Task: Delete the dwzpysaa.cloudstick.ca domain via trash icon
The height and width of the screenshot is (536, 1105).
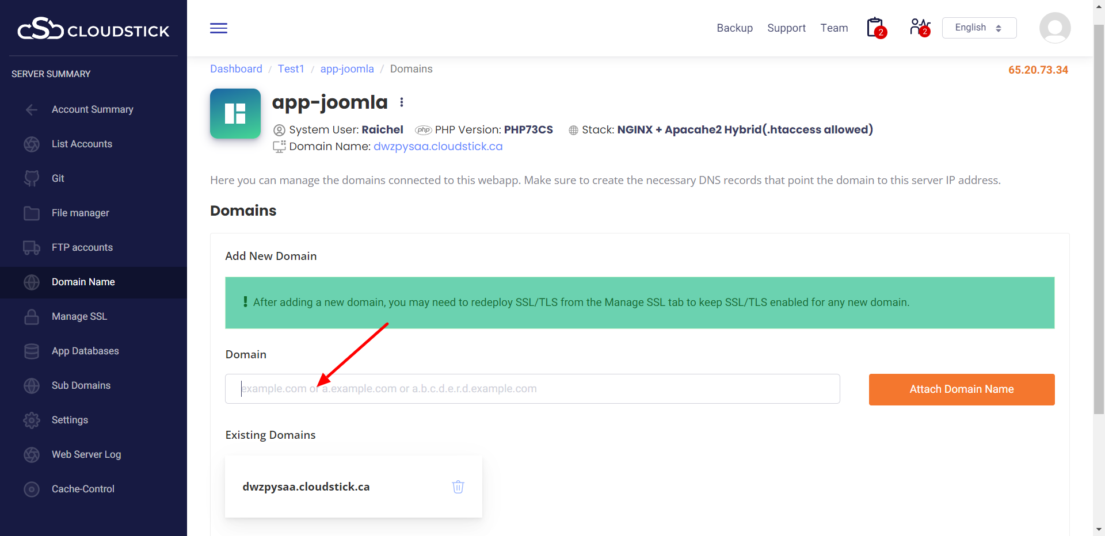Action: click(458, 487)
